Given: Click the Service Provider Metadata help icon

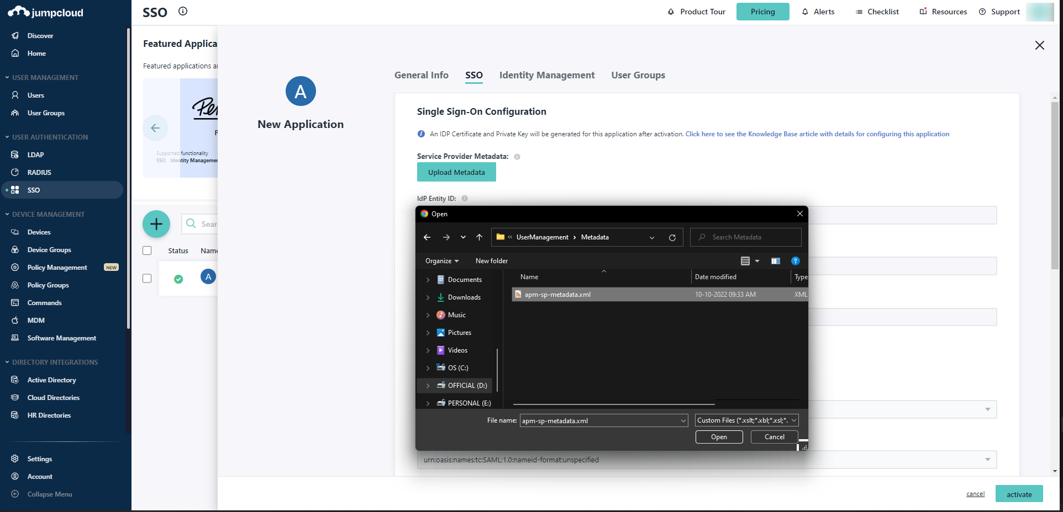Looking at the screenshot, I should [517, 157].
